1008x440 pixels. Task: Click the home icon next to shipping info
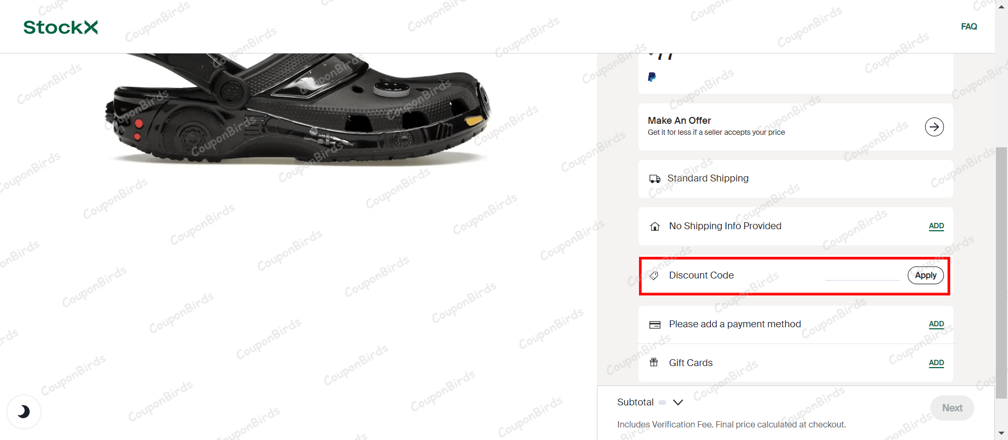pos(654,226)
